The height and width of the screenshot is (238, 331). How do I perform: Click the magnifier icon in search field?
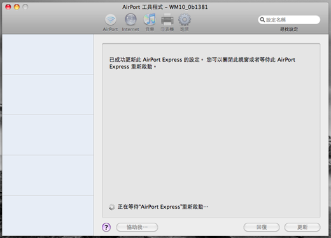(262, 20)
